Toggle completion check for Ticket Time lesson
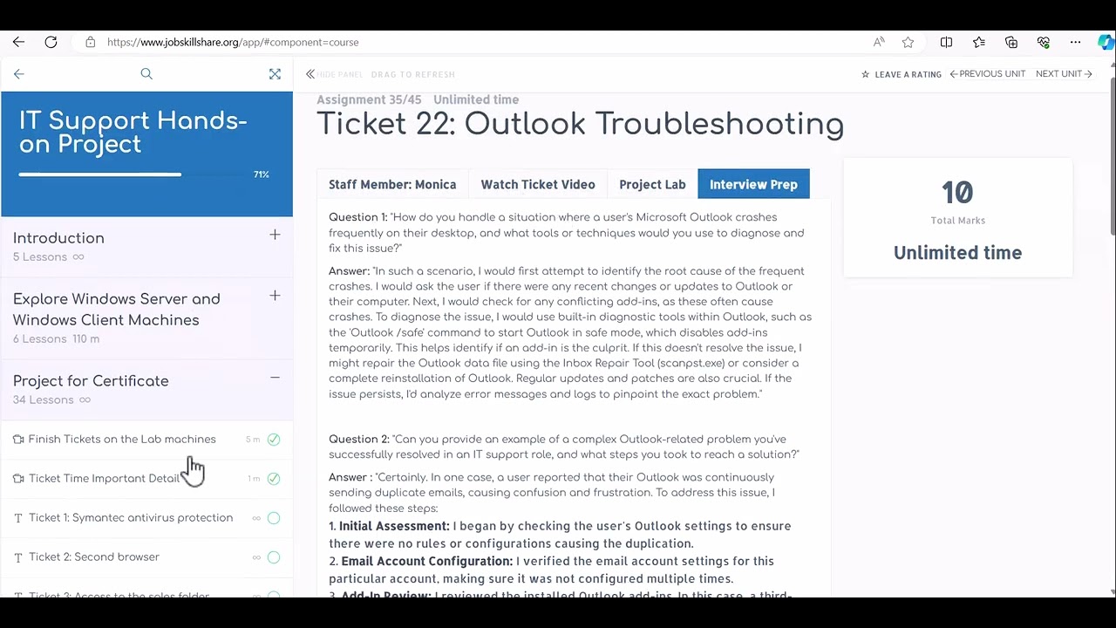The height and width of the screenshot is (628, 1116). [x=274, y=479]
